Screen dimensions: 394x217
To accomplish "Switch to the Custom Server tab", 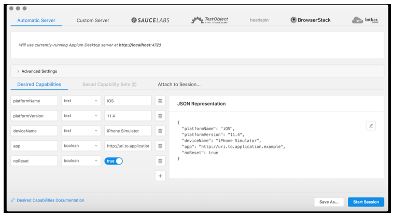I will (93, 20).
